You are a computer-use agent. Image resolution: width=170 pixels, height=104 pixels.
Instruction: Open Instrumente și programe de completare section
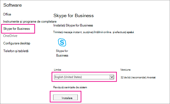point(30,22)
